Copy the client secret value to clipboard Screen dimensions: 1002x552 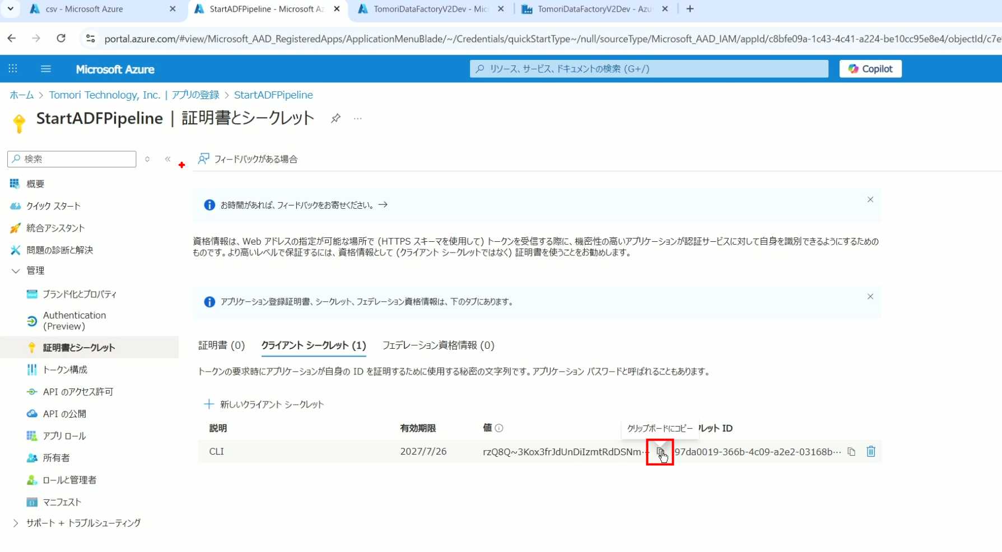point(660,452)
